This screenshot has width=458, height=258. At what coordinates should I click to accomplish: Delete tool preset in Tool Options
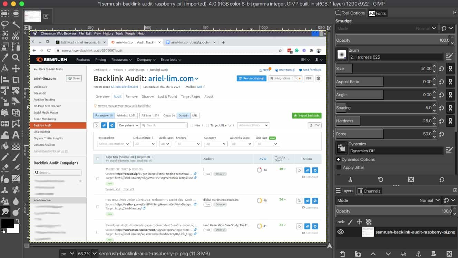(411, 179)
